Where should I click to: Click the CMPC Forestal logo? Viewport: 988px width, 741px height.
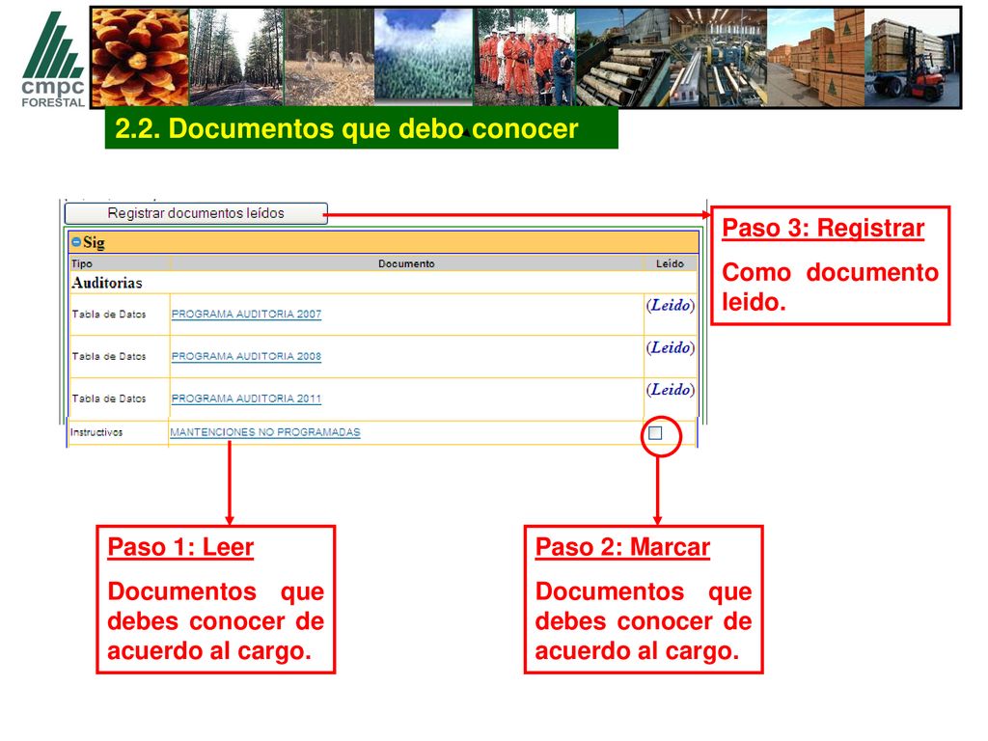[x=53, y=60]
